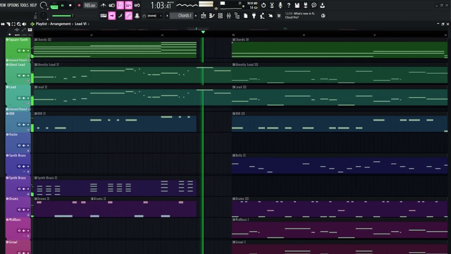Image resolution: width=451 pixels, height=254 pixels.
Task: Click the Typing keyboard to piano icon
Action: 103,16
